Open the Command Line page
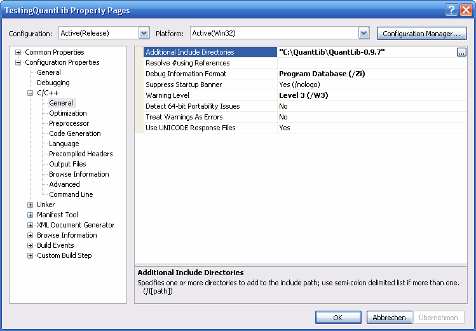This screenshot has width=476, height=331. click(71, 194)
